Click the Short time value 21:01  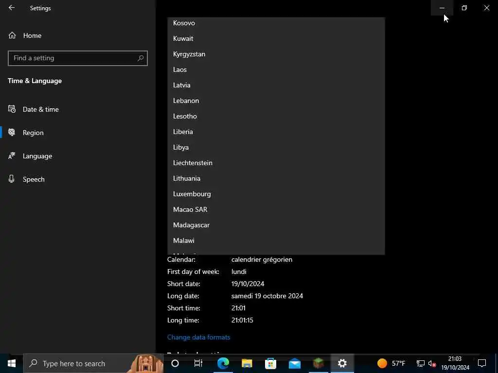click(238, 308)
